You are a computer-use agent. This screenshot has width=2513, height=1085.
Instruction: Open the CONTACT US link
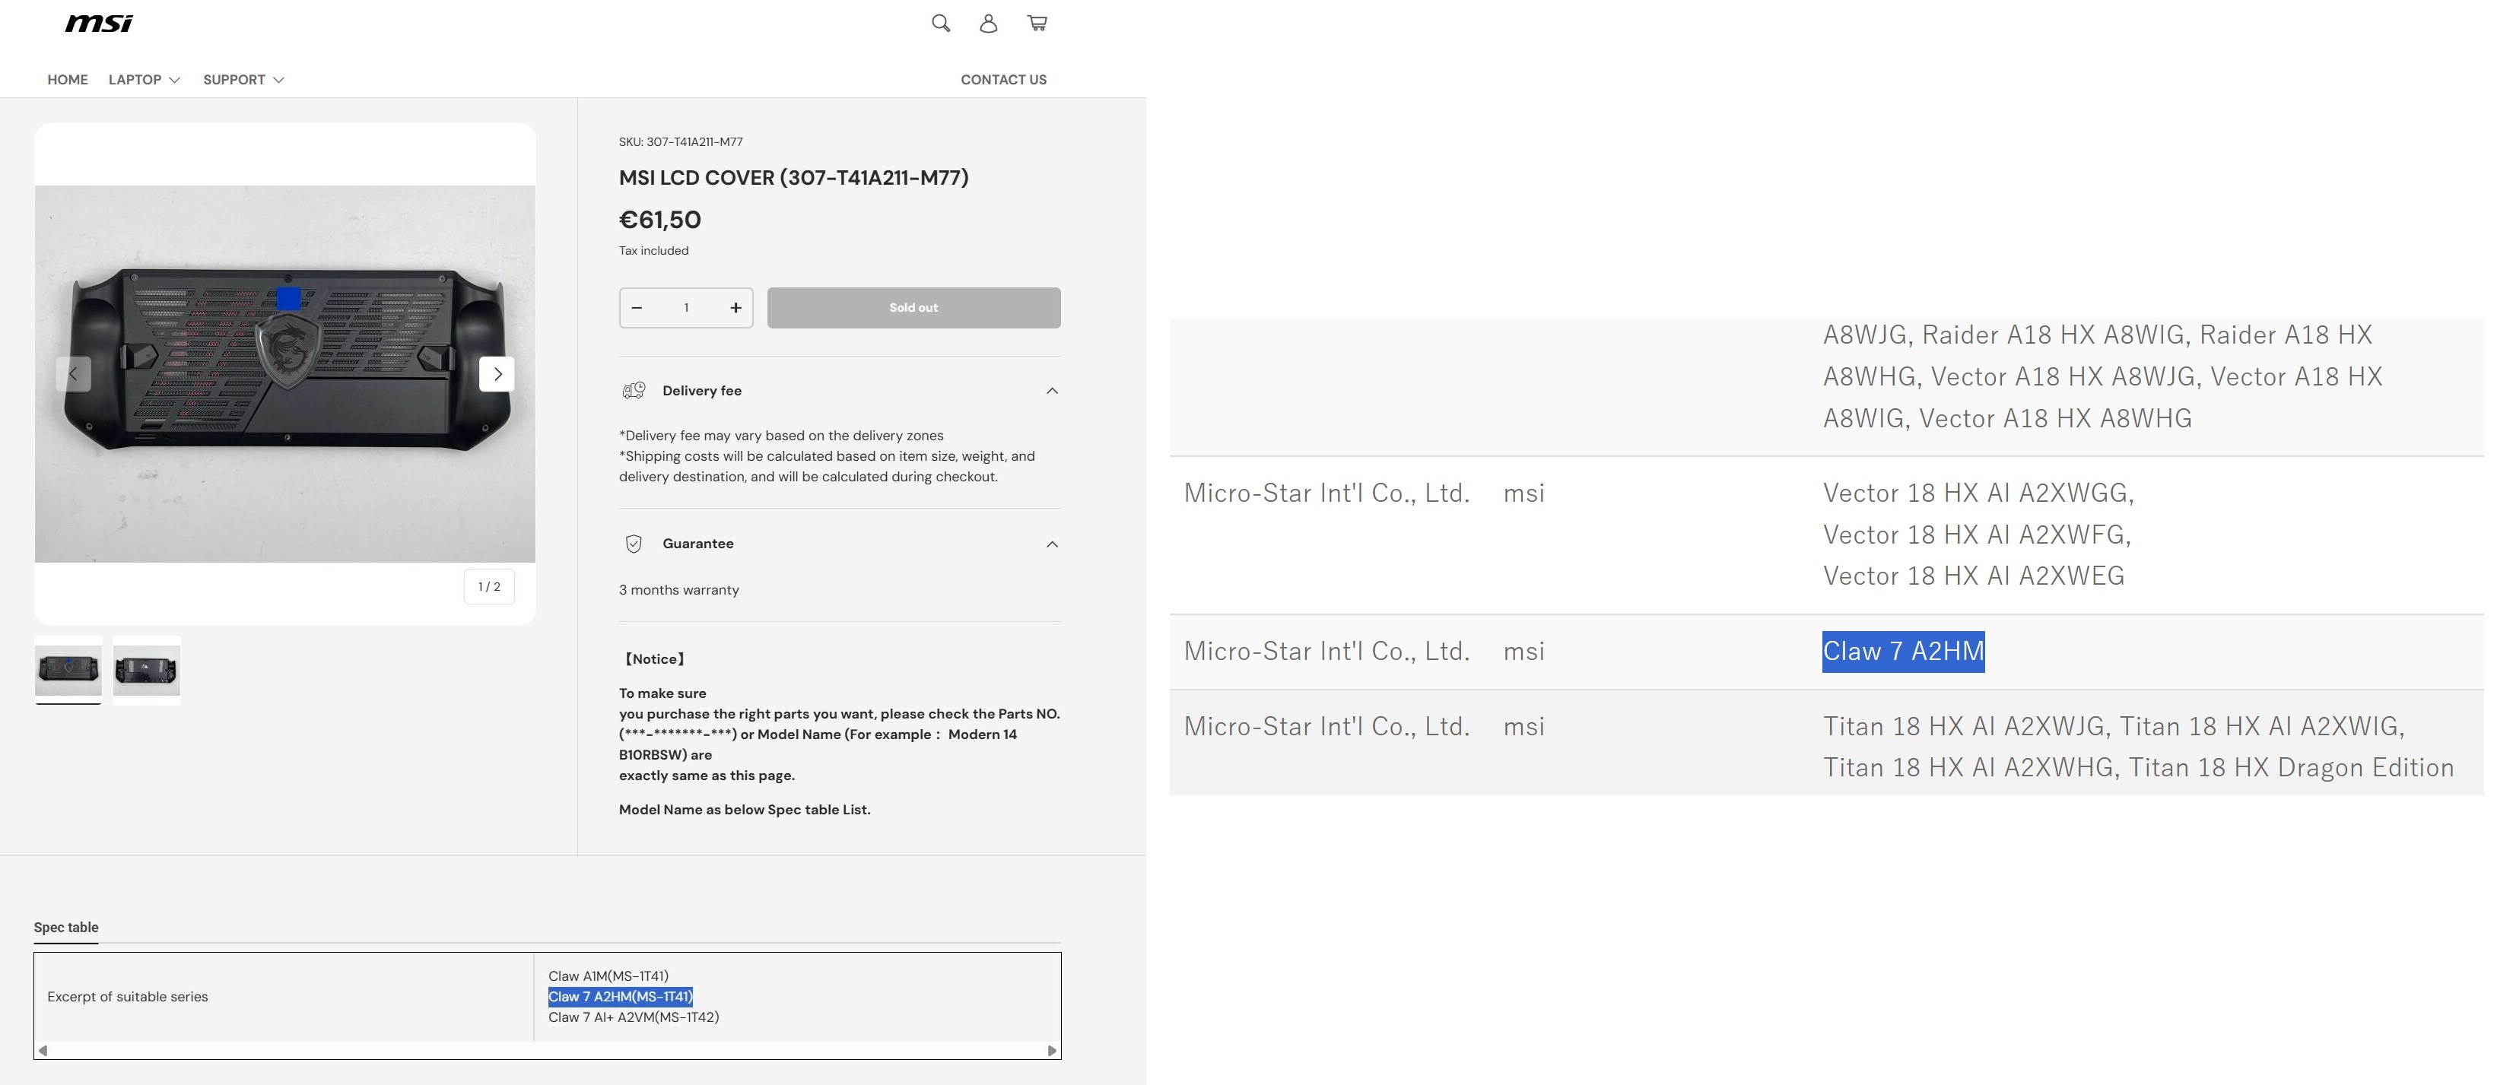click(x=1004, y=80)
